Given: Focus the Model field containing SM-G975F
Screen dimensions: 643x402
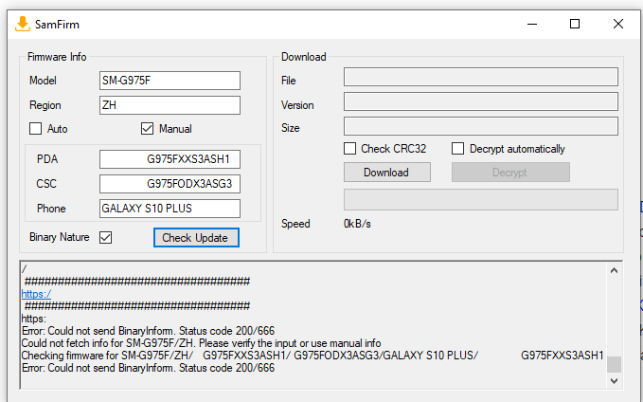Looking at the screenshot, I should (170, 81).
